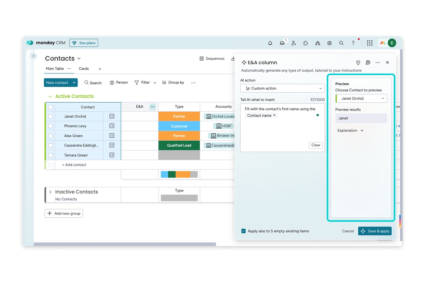Screen dimensions: 425x283
Task: Click the search magnifier in the top bar
Action: point(341,43)
